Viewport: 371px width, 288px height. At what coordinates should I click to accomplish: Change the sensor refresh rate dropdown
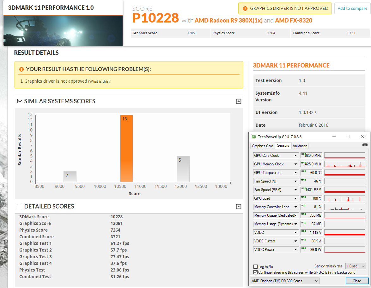coord(356,266)
